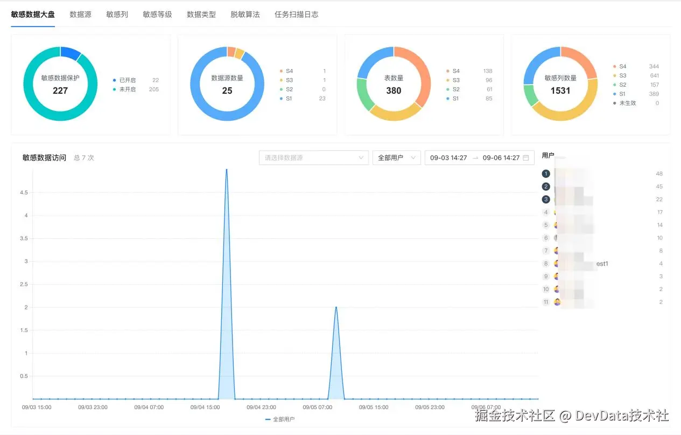Image resolution: width=681 pixels, height=435 pixels.
Task: Toggle S2 legend in 表数量 chart
Action: tap(453, 89)
